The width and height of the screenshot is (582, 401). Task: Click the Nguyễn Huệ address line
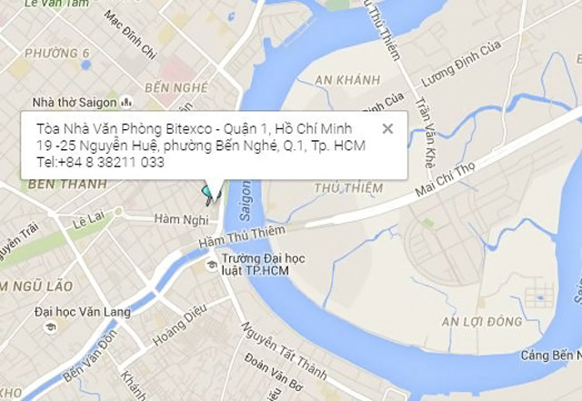[201, 145]
